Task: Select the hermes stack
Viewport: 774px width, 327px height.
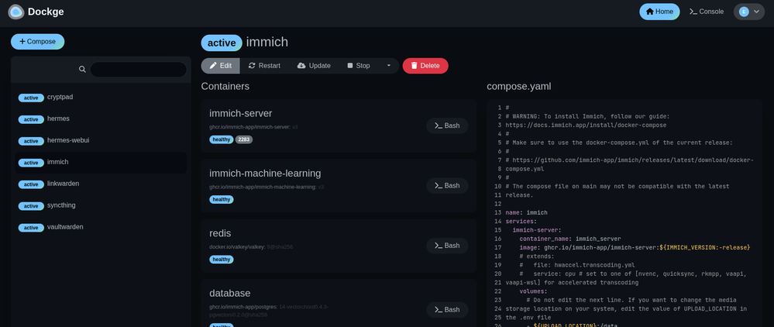Action: tap(101, 119)
